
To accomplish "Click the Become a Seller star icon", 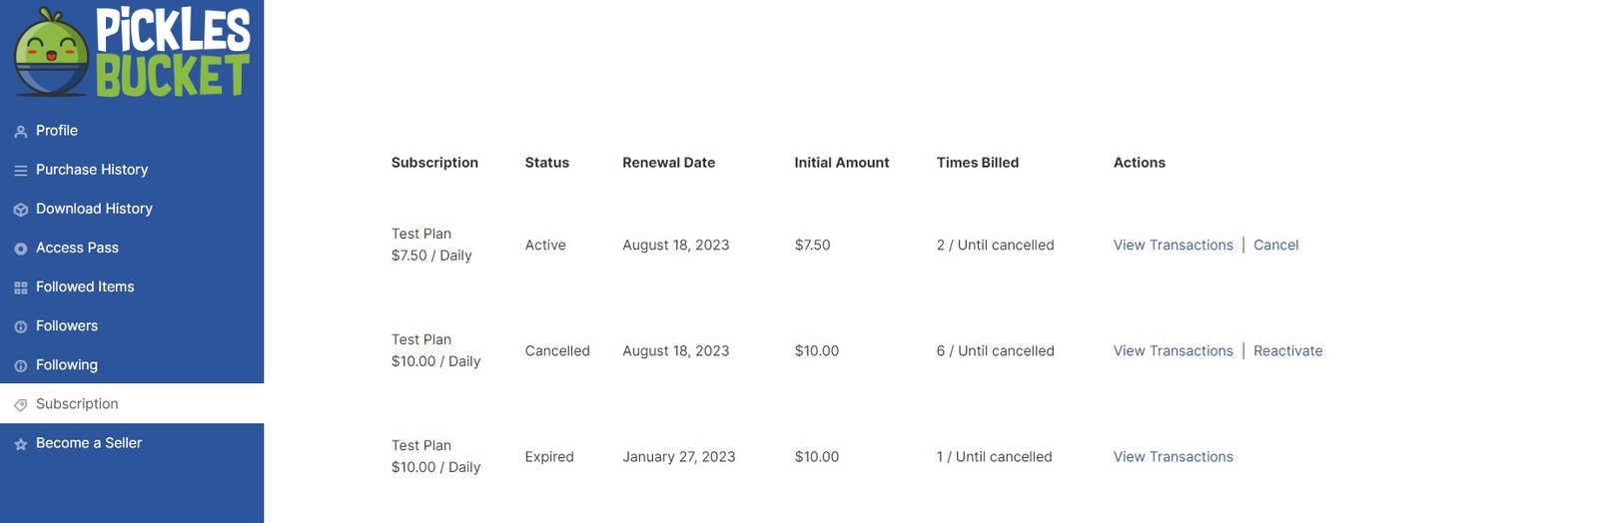I will [21, 444].
